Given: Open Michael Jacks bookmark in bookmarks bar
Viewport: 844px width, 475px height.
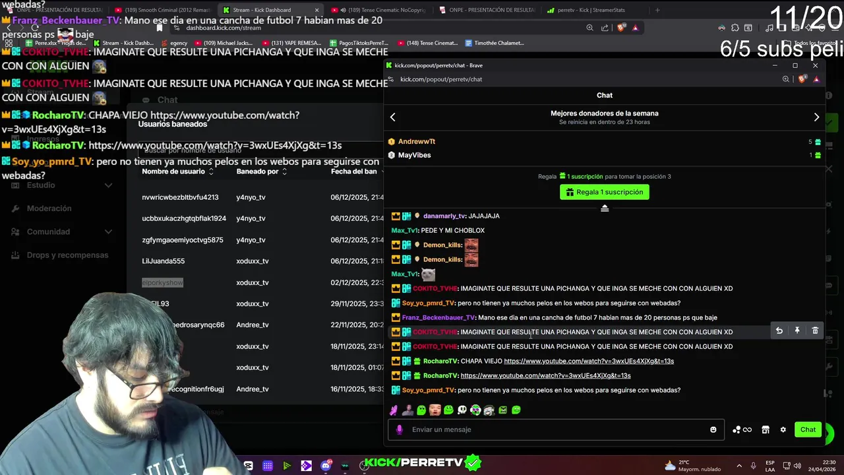Looking at the screenshot, I should click(x=223, y=43).
